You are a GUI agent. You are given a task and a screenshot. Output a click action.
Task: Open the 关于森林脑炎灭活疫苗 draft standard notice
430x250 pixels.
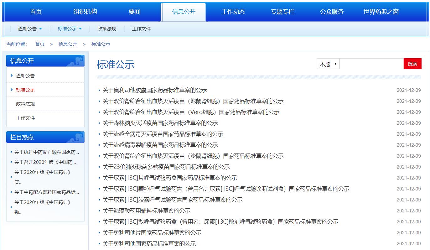pos(160,123)
